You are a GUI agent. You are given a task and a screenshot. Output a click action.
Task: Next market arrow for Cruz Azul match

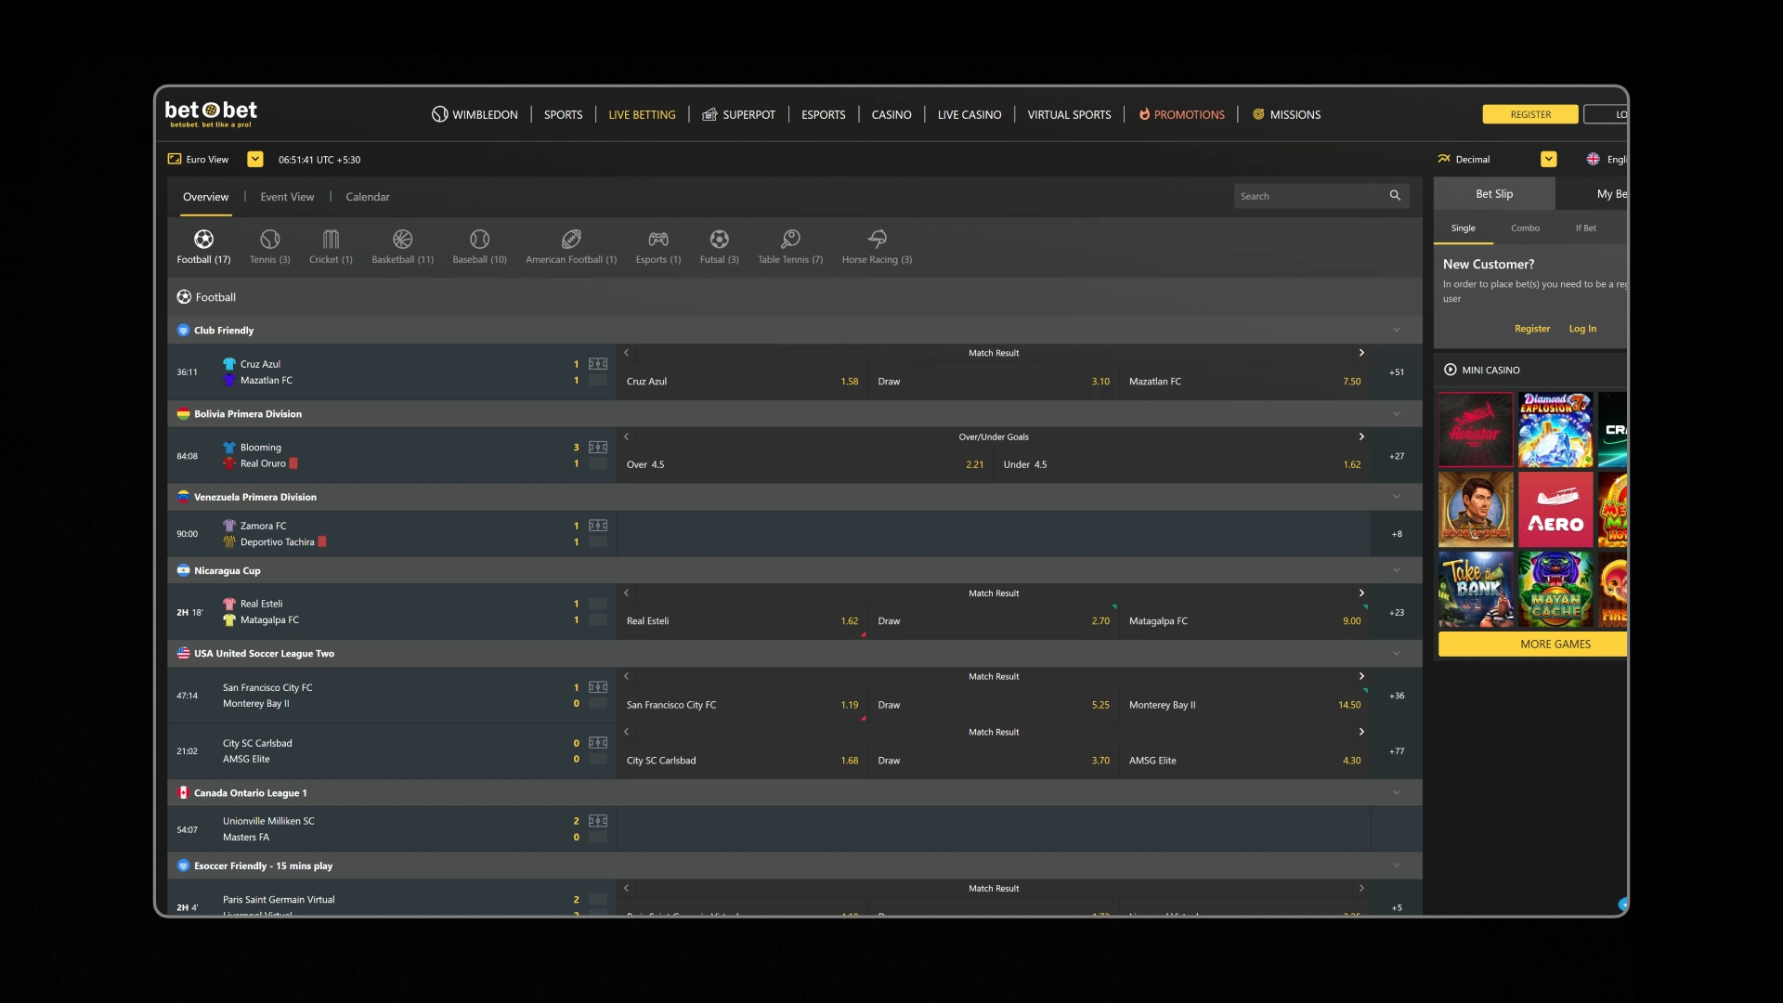tap(1361, 353)
